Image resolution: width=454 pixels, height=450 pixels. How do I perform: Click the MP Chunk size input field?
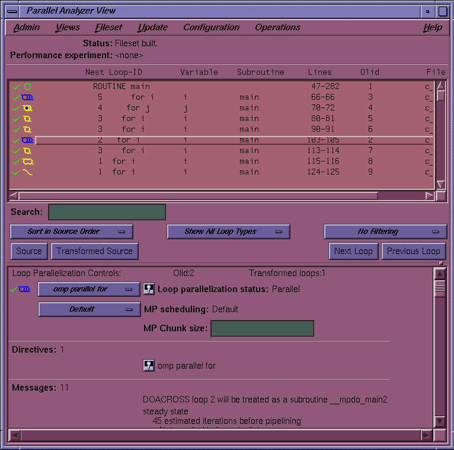(x=263, y=328)
